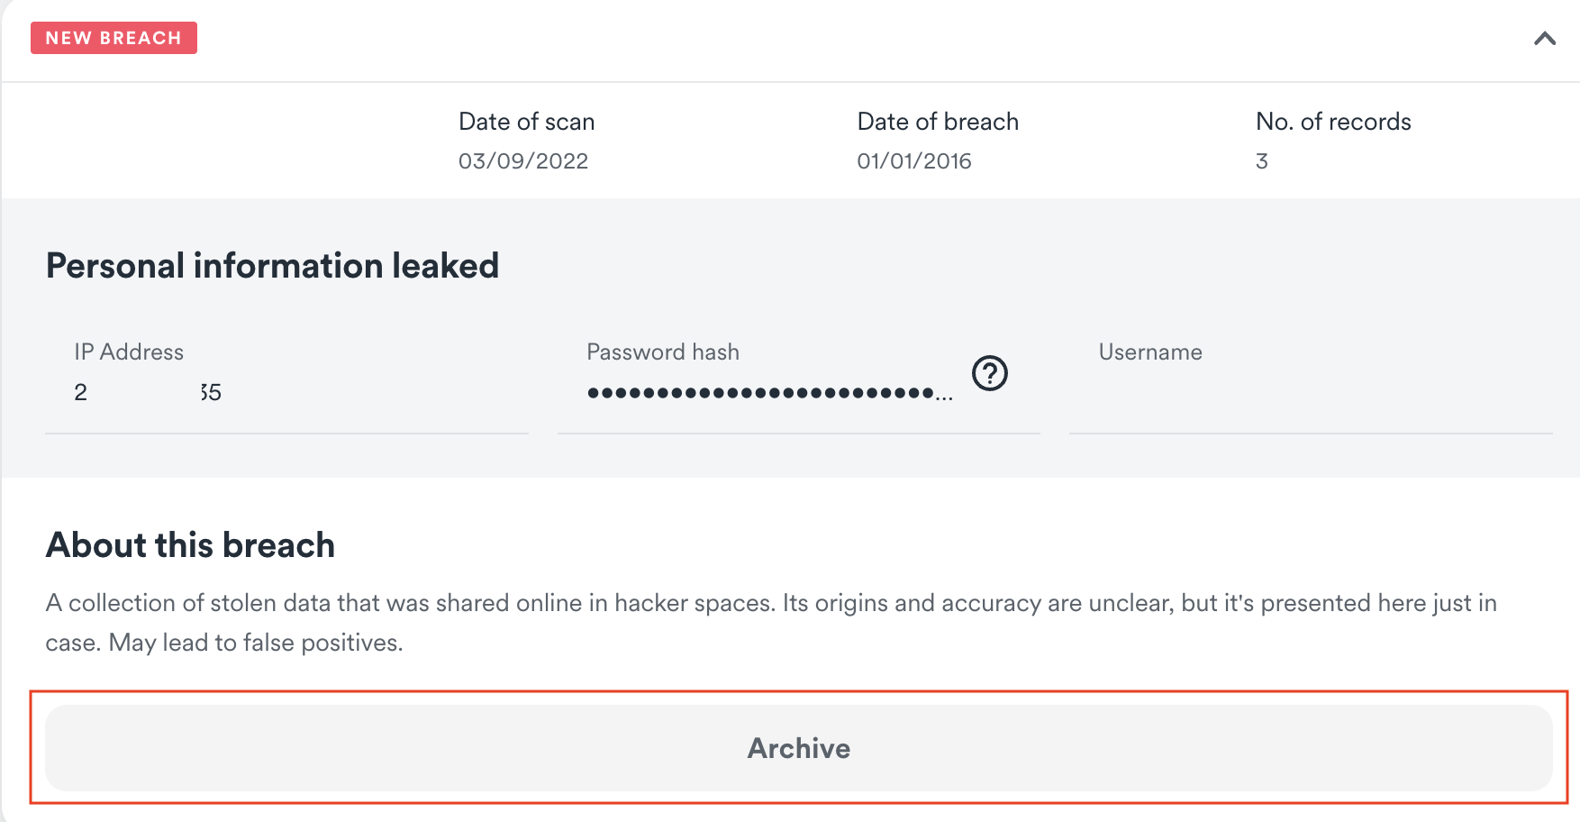This screenshot has width=1580, height=822.
Task: Open the Password hash help icon
Action: 989,373
